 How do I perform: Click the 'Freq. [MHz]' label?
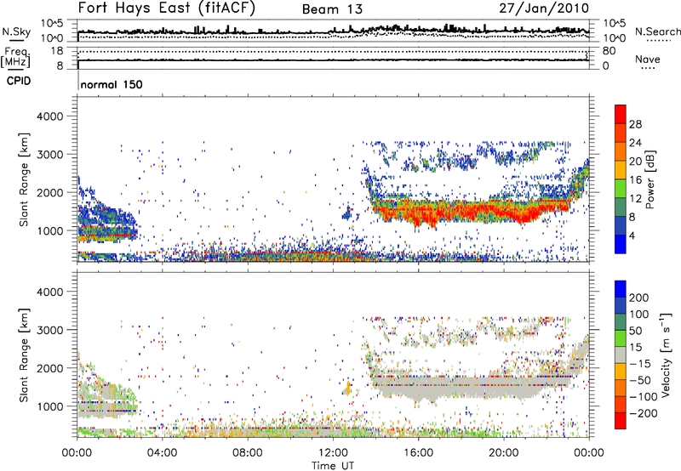pos(16,58)
